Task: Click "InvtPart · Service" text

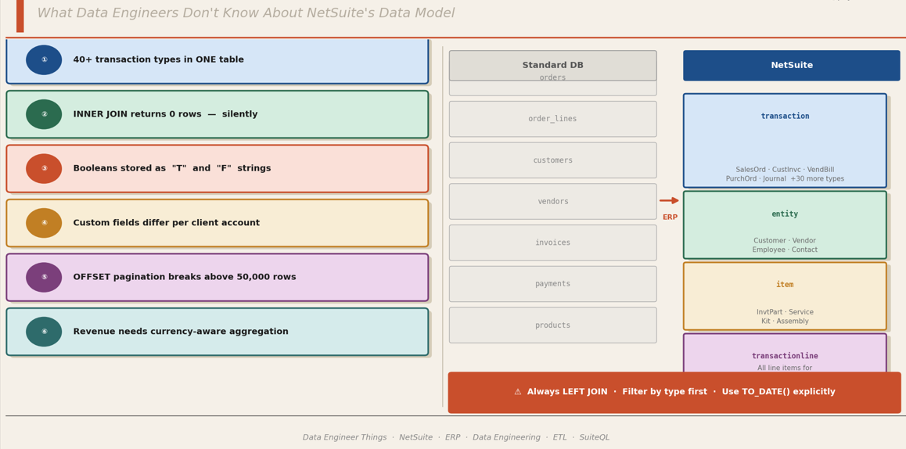Action: [x=785, y=312]
